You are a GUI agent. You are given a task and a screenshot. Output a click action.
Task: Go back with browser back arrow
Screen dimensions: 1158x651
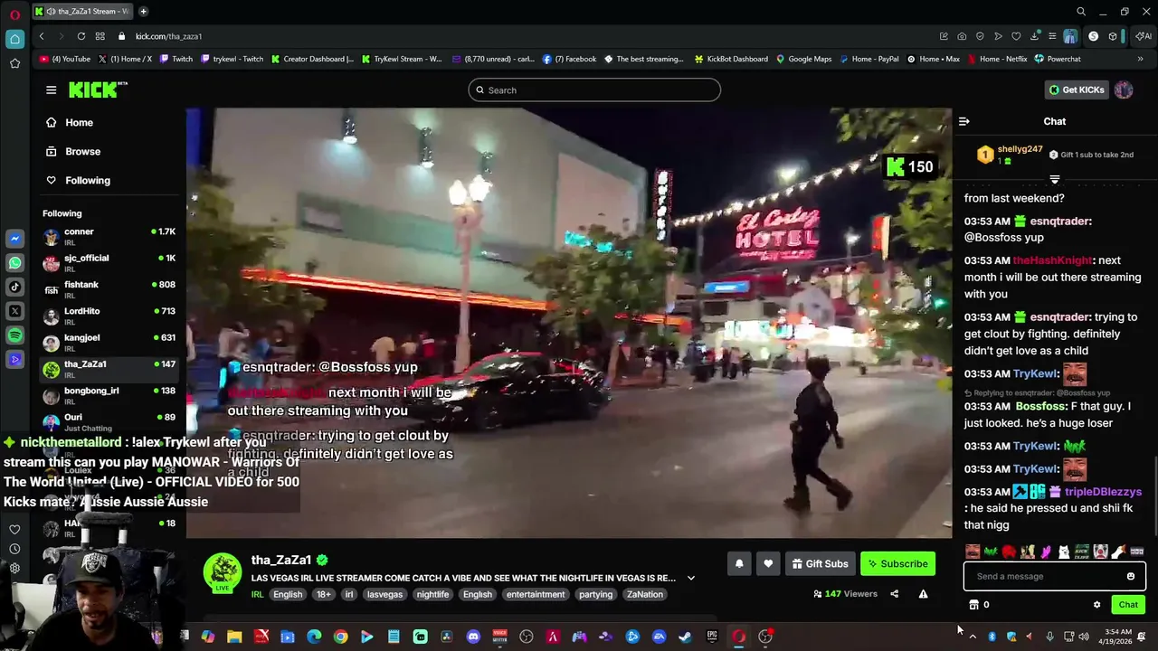click(42, 36)
